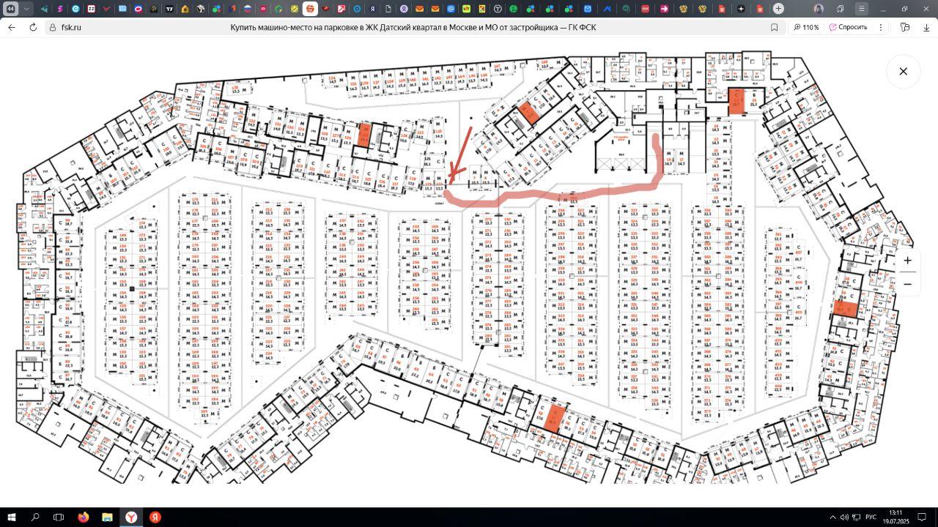The height and width of the screenshot is (527, 938).
Task: Reload the fsk.ru page
Action: (33, 27)
